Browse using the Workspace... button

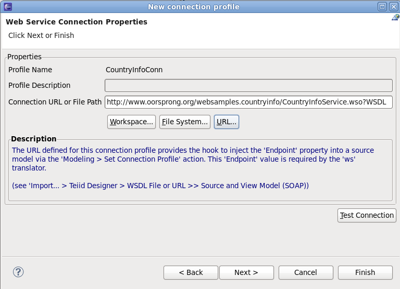pyautogui.click(x=132, y=122)
